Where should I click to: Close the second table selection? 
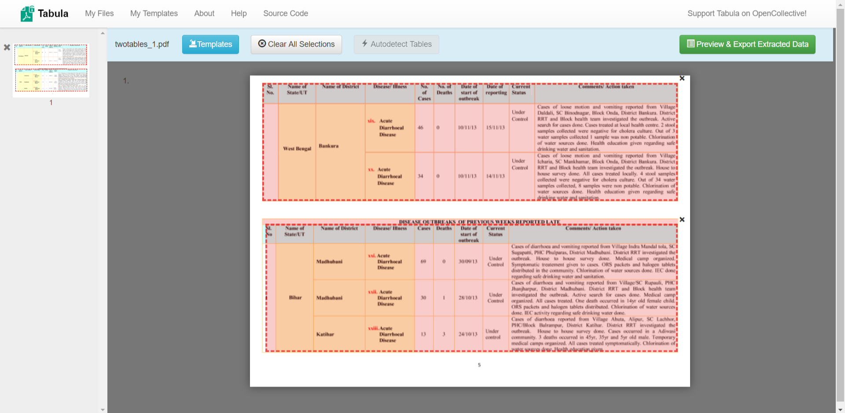[682, 220]
